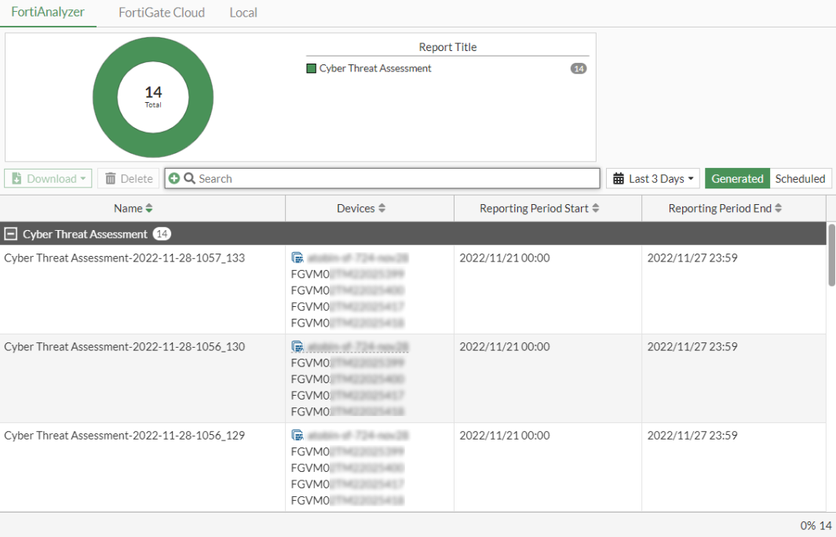Open the Last 3 Days dropdown

(653, 178)
